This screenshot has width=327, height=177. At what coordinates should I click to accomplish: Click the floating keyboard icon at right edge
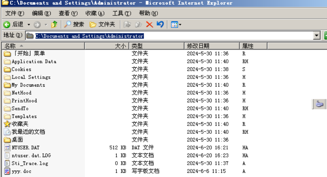[x=320, y=104]
